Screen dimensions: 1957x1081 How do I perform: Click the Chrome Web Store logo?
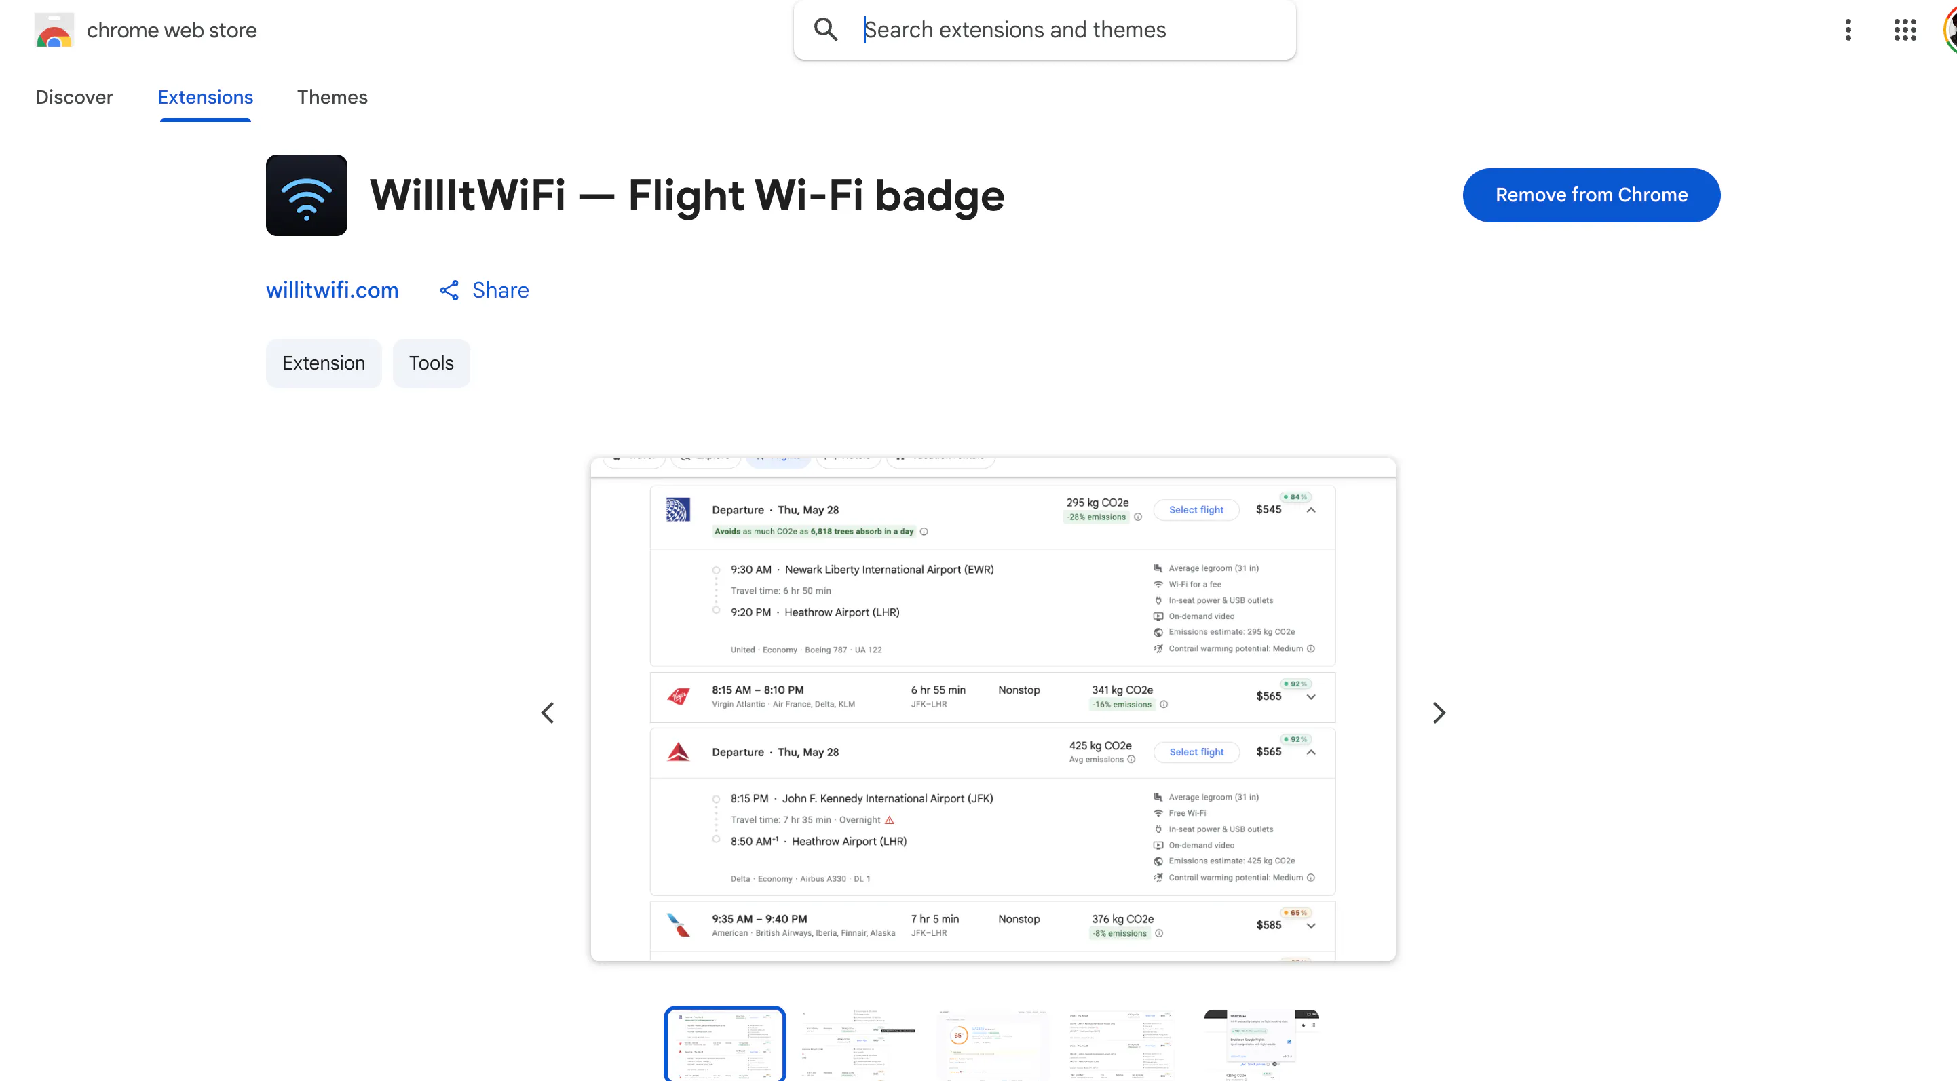tap(54, 31)
